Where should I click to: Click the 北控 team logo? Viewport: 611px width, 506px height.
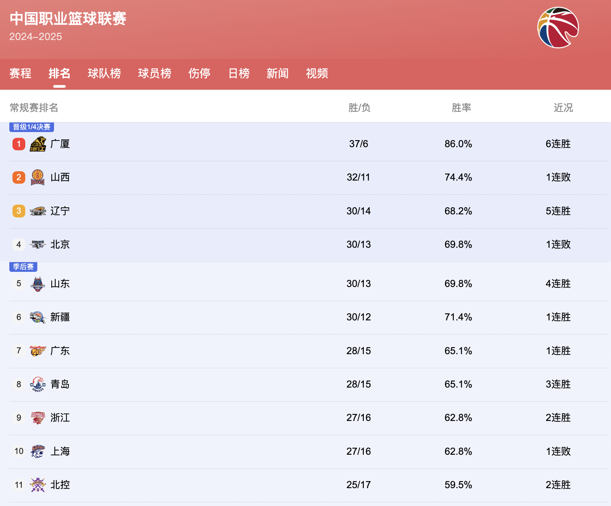[x=38, y=485]
